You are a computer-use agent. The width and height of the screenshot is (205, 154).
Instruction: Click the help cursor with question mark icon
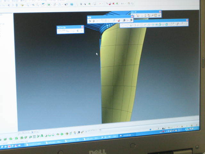[66, 4]
